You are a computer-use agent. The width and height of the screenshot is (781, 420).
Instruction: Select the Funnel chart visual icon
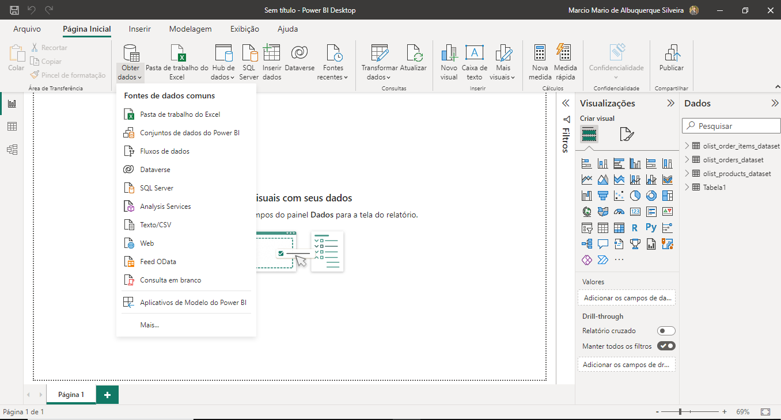click(603, 196)
